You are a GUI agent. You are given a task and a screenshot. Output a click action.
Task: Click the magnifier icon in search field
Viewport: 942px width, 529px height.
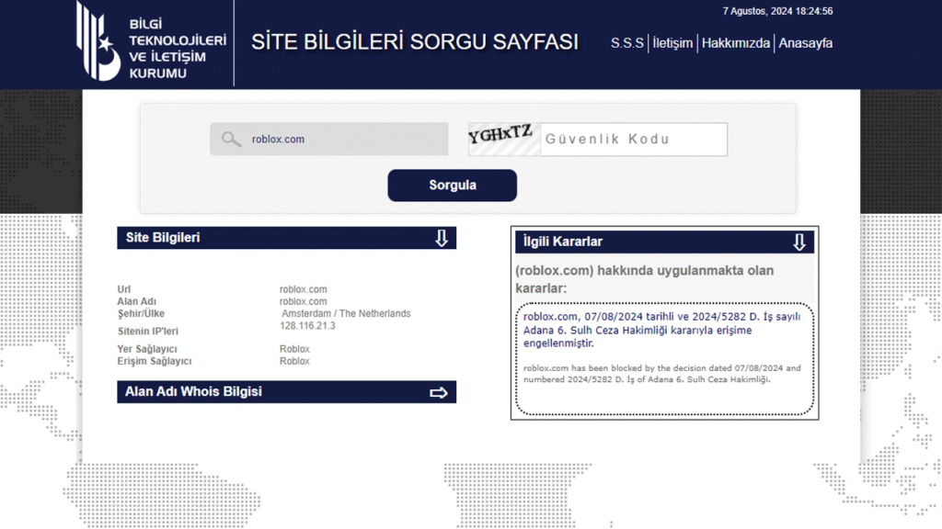point(231,140)
